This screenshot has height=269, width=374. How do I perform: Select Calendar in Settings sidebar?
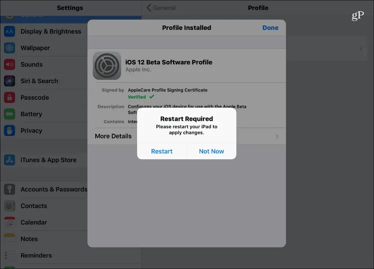(33, 222)
